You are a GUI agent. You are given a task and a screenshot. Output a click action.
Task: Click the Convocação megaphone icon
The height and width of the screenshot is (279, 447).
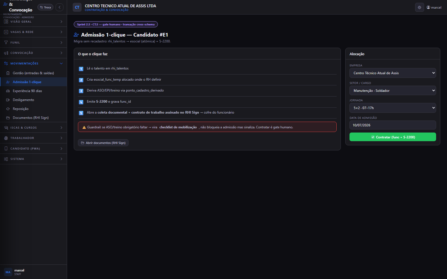tap(6, 53)
